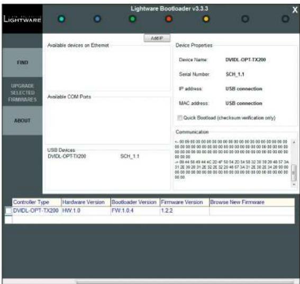The height and width of the screenshot is (284, 300).
Task: Click the Lightware logo
Action: click(x=22, y=19)
